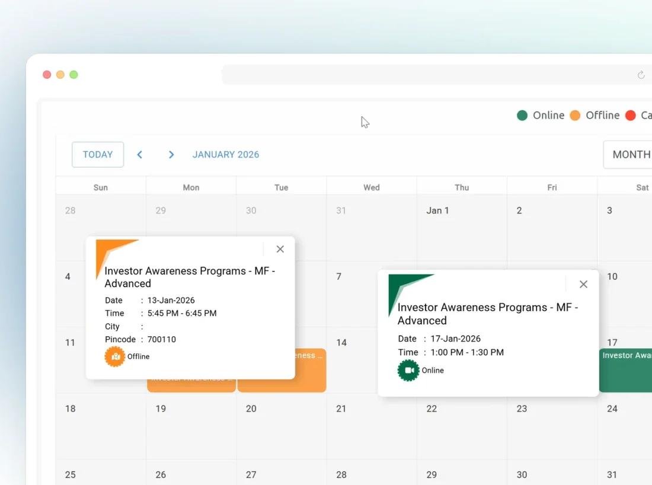Select day 11 cell
652x485 pixels.
71,360
